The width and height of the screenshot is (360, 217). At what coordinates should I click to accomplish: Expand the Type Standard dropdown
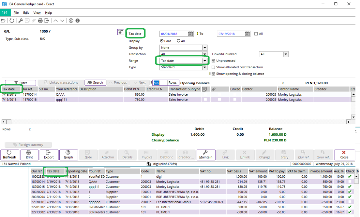204,67
